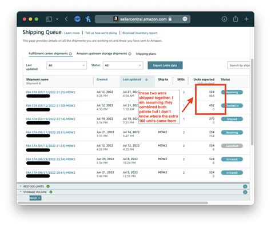
Task: Click the vertical page scrollbar
Action: click(252, 102)
